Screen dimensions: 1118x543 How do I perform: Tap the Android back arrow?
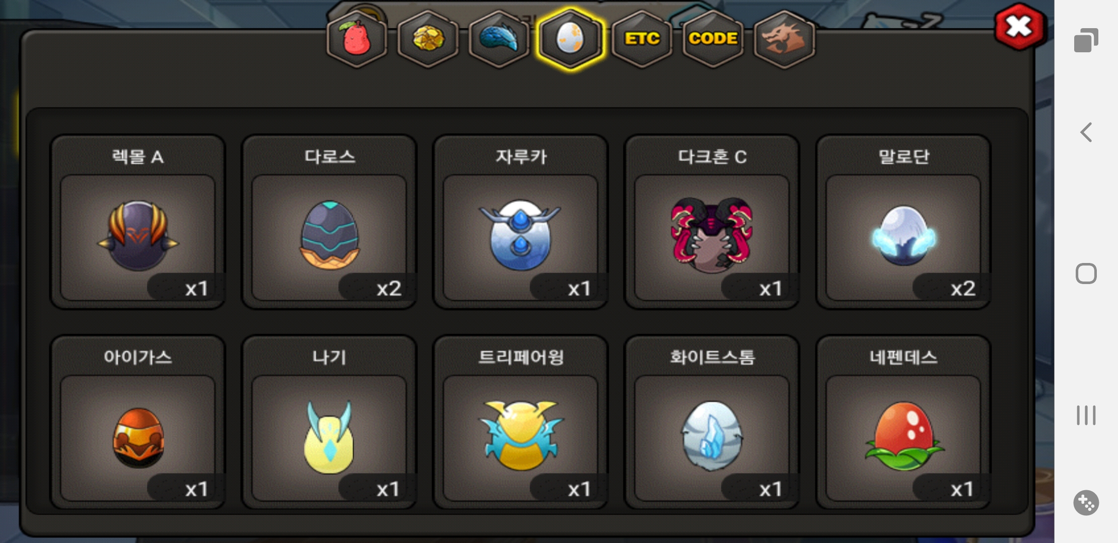(1086, 132)
